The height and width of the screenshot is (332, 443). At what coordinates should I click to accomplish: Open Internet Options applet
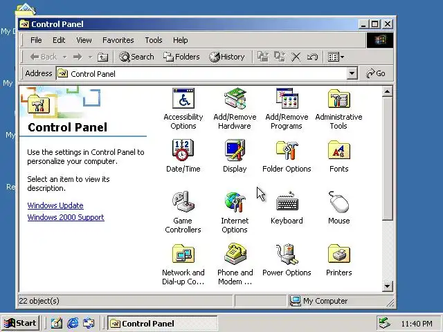pyautogui.click(x=235, y=212)
